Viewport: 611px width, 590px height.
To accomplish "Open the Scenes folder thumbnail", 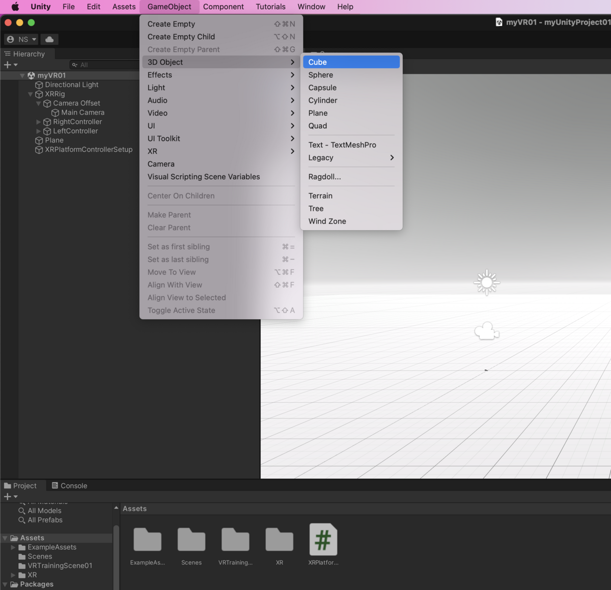I will click(191, 540).
